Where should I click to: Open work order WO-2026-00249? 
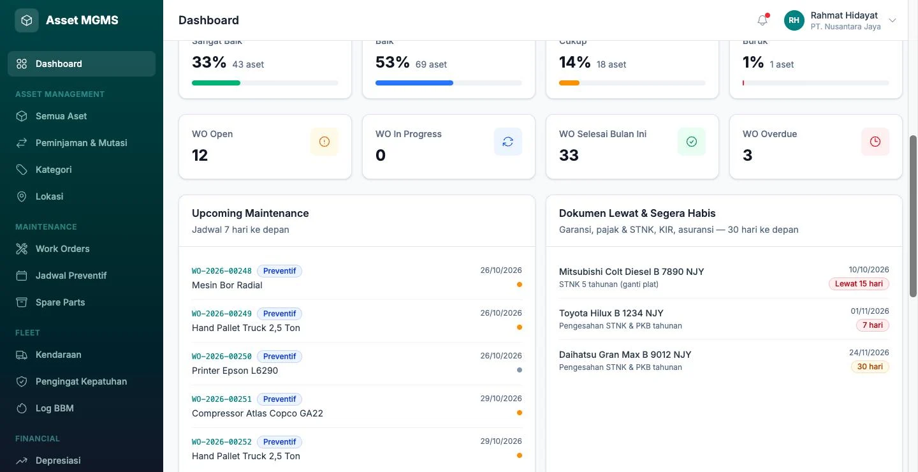222,314
